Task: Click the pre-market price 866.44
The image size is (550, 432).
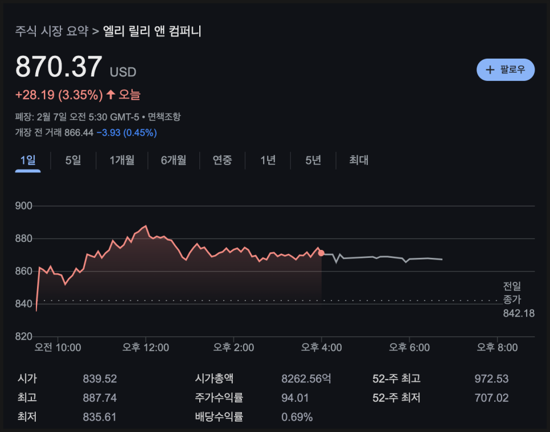Action: click(79, 133)
